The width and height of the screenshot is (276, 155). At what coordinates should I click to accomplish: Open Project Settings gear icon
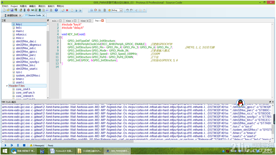coord(110,10)
